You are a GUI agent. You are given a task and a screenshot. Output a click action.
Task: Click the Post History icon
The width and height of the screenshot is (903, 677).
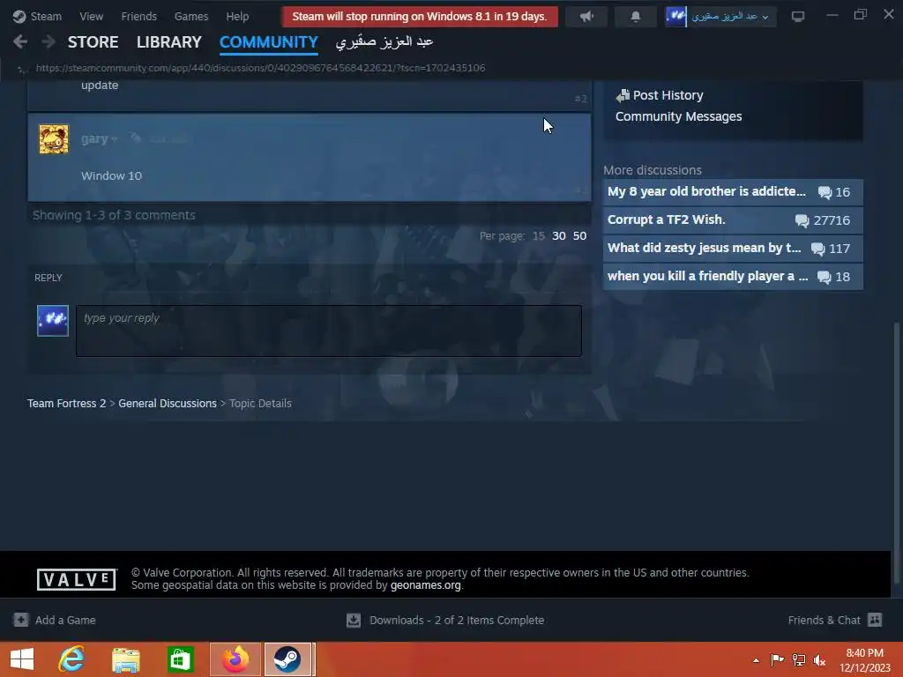[x=623, y=95]
